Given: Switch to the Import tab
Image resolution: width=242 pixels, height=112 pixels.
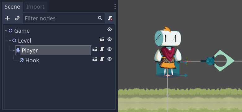Looking at the screenshot, I should (x=35, y=7).
